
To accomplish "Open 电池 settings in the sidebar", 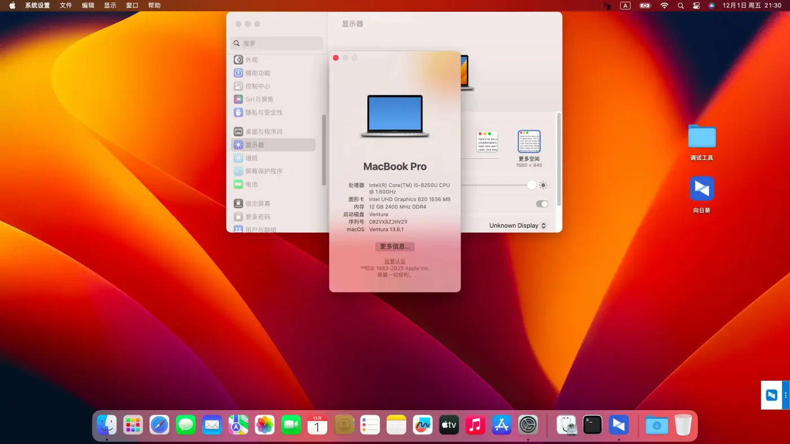I will tap(252, 184).
